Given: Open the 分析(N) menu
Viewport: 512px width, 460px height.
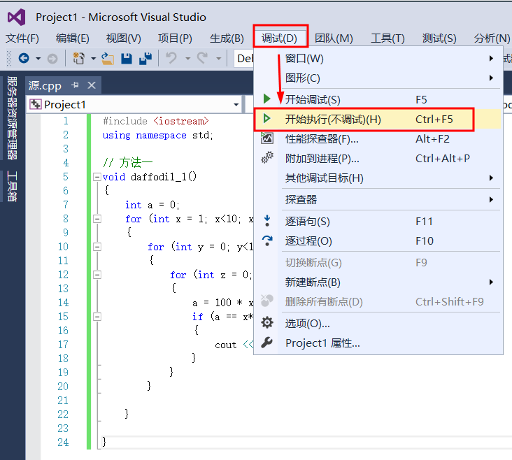Looking at the screenshot, I should pyautogui.click(x=492, y=38).
